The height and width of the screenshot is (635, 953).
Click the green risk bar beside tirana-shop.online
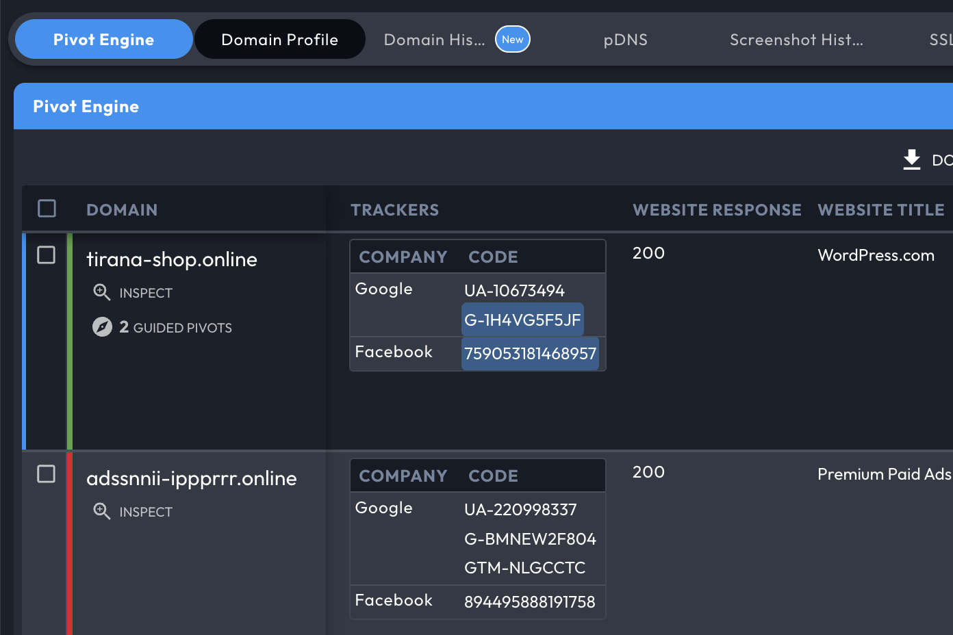tap(68, 340)
